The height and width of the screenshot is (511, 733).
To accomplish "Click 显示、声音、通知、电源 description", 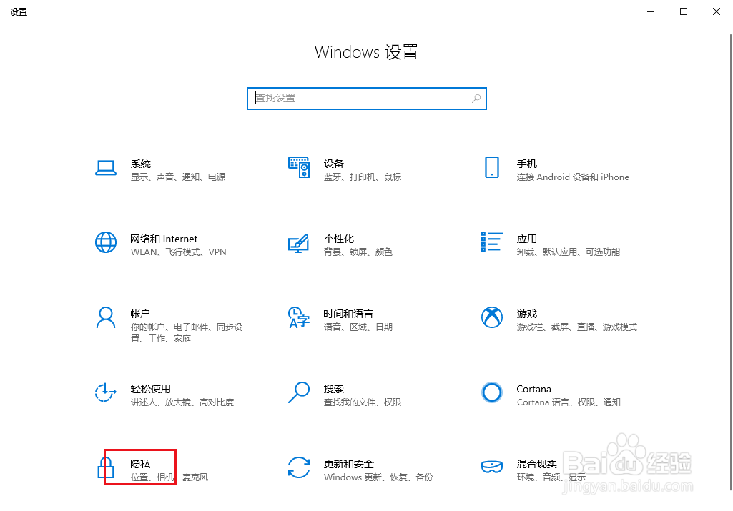I will (x=178, y=177).
